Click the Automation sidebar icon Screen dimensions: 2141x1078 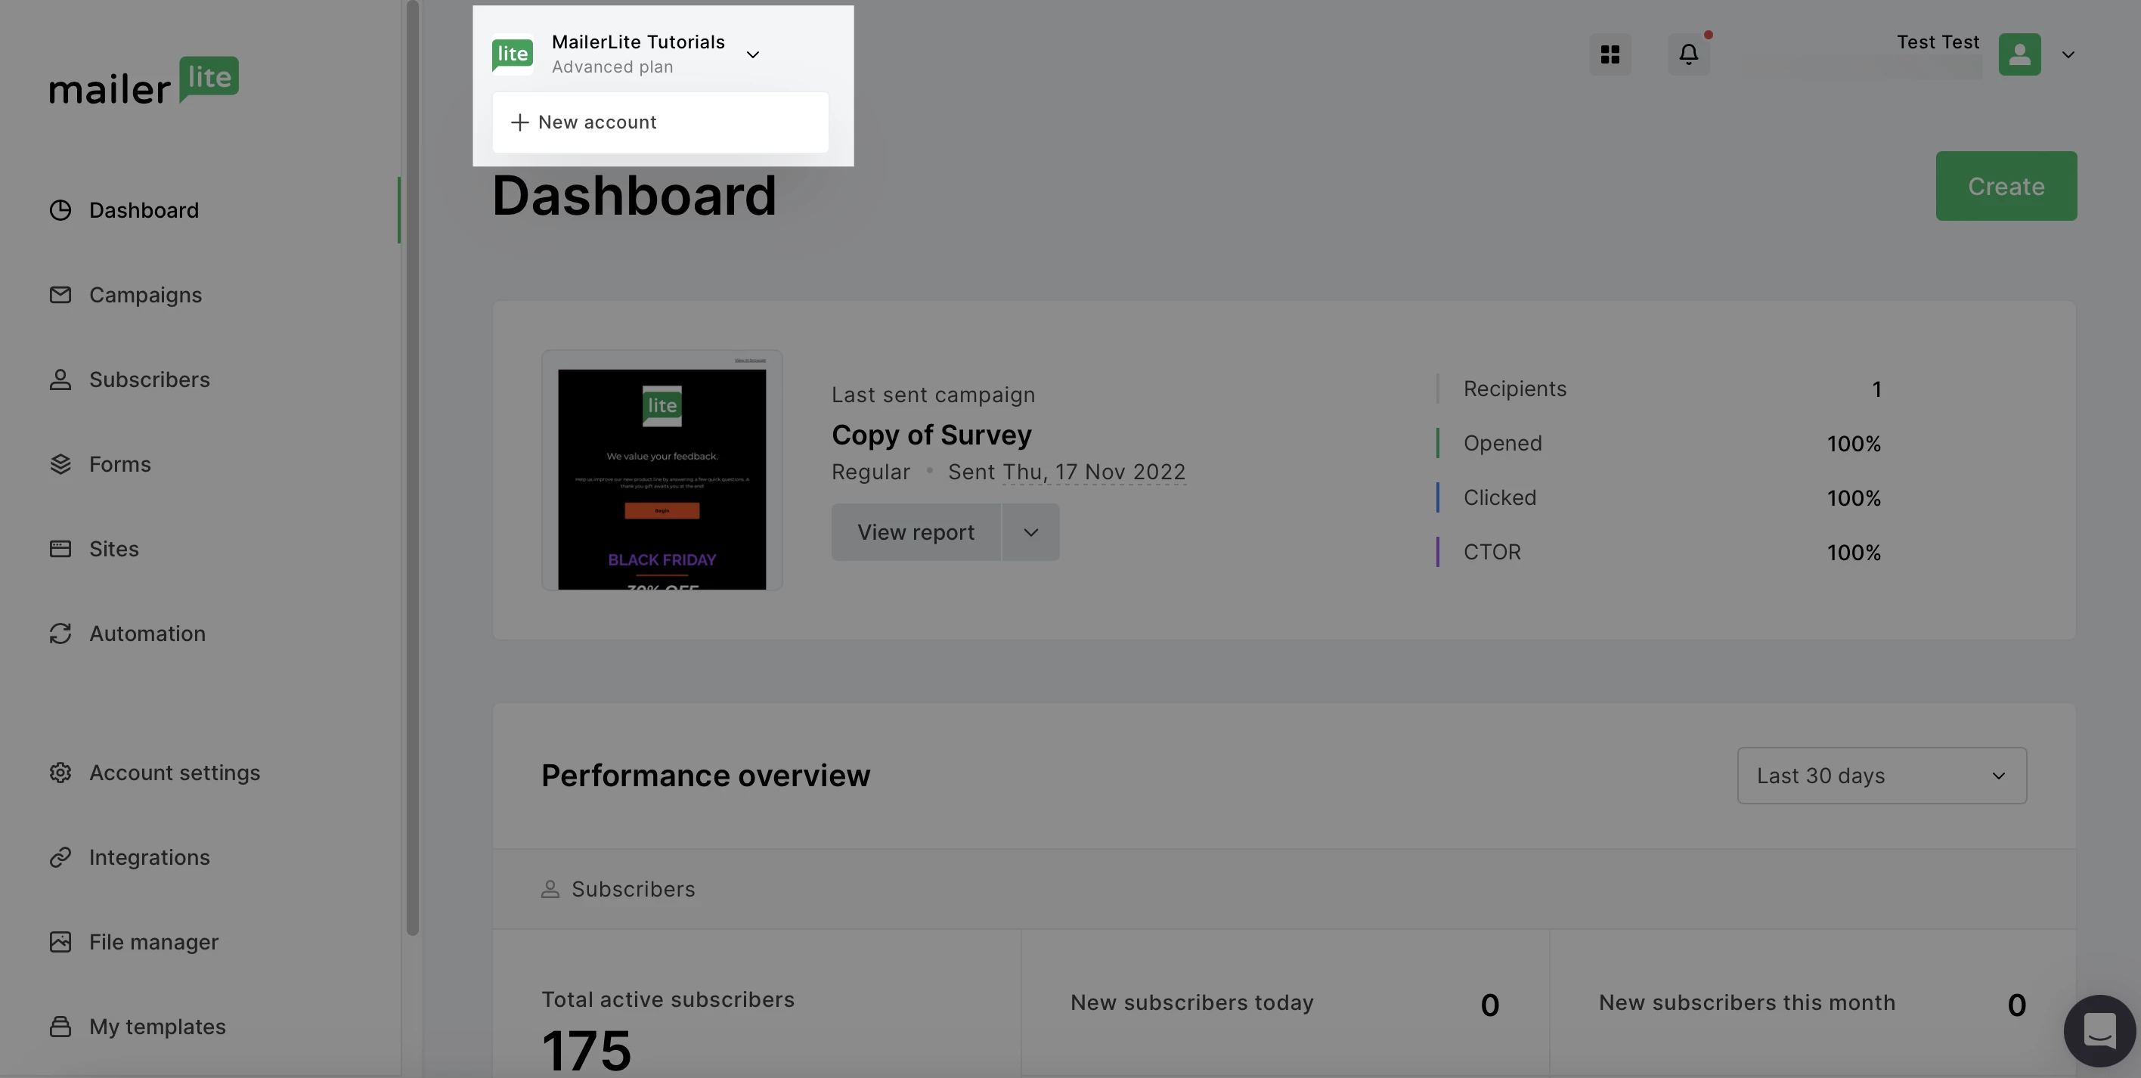point(60,634)
